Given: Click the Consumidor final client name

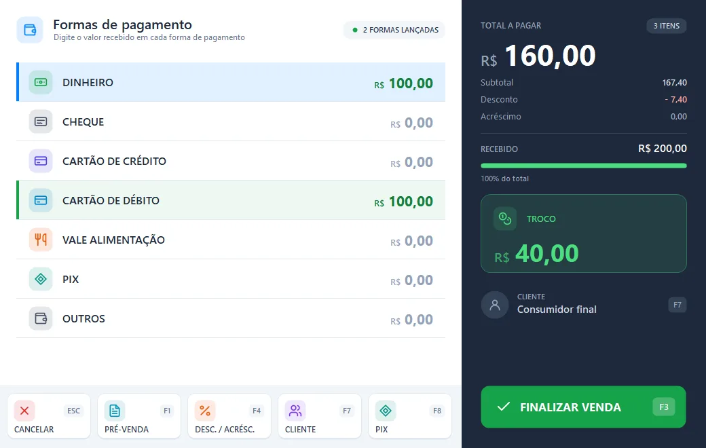Looking at the screenshot, I should [557, 310].
